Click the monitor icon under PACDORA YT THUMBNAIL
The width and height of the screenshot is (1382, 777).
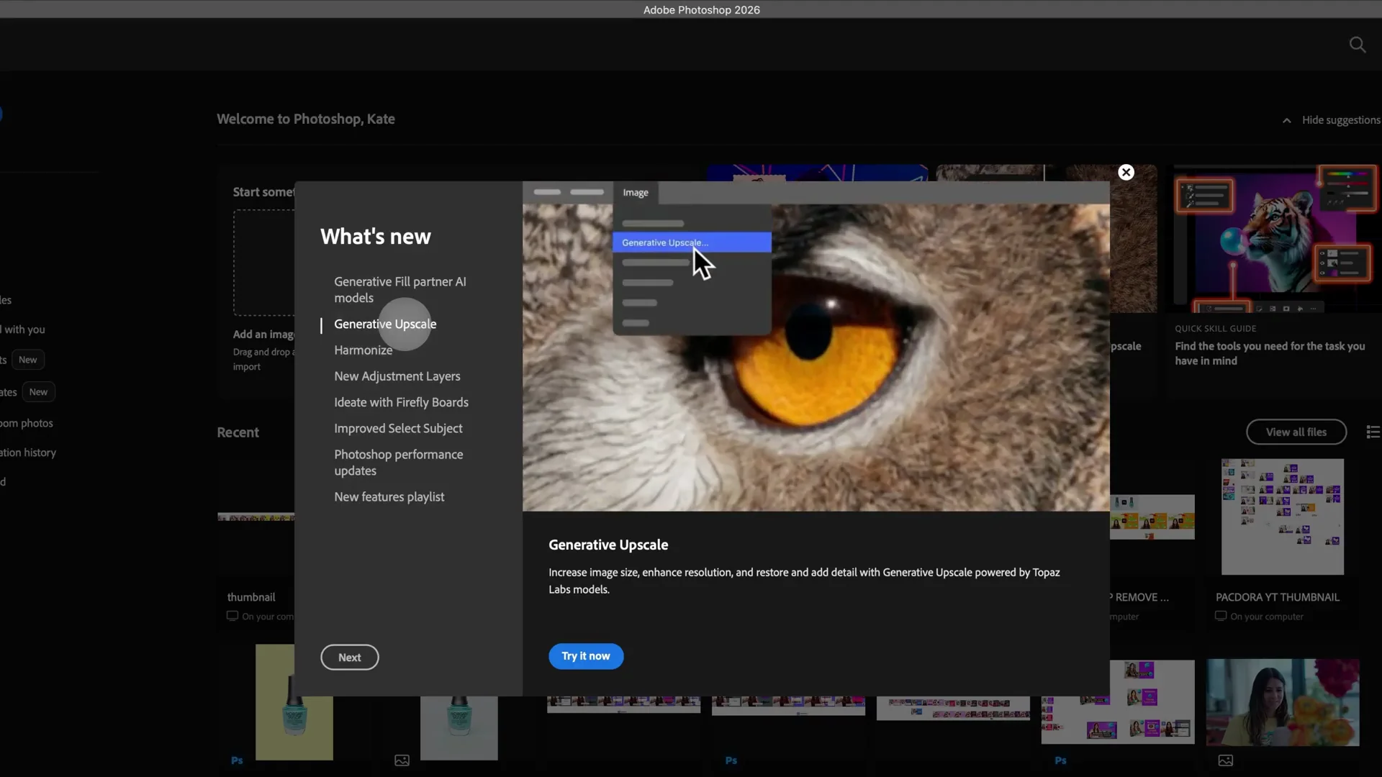tap(1221, 617)
